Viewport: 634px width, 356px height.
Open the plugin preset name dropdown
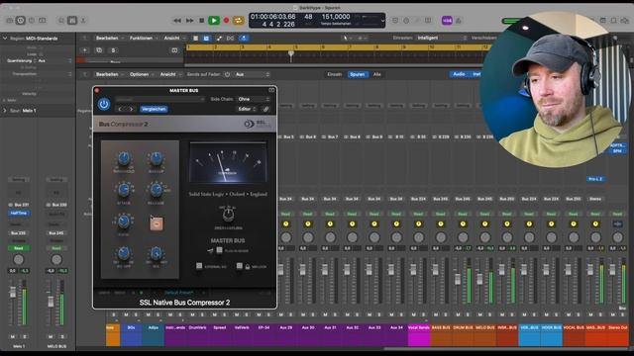[160, 99]
